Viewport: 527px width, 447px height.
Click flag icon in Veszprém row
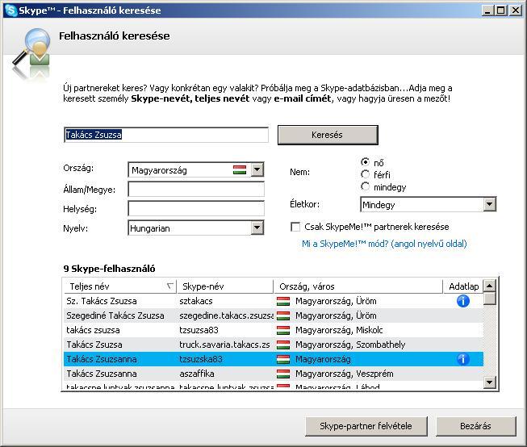point(283,374)
